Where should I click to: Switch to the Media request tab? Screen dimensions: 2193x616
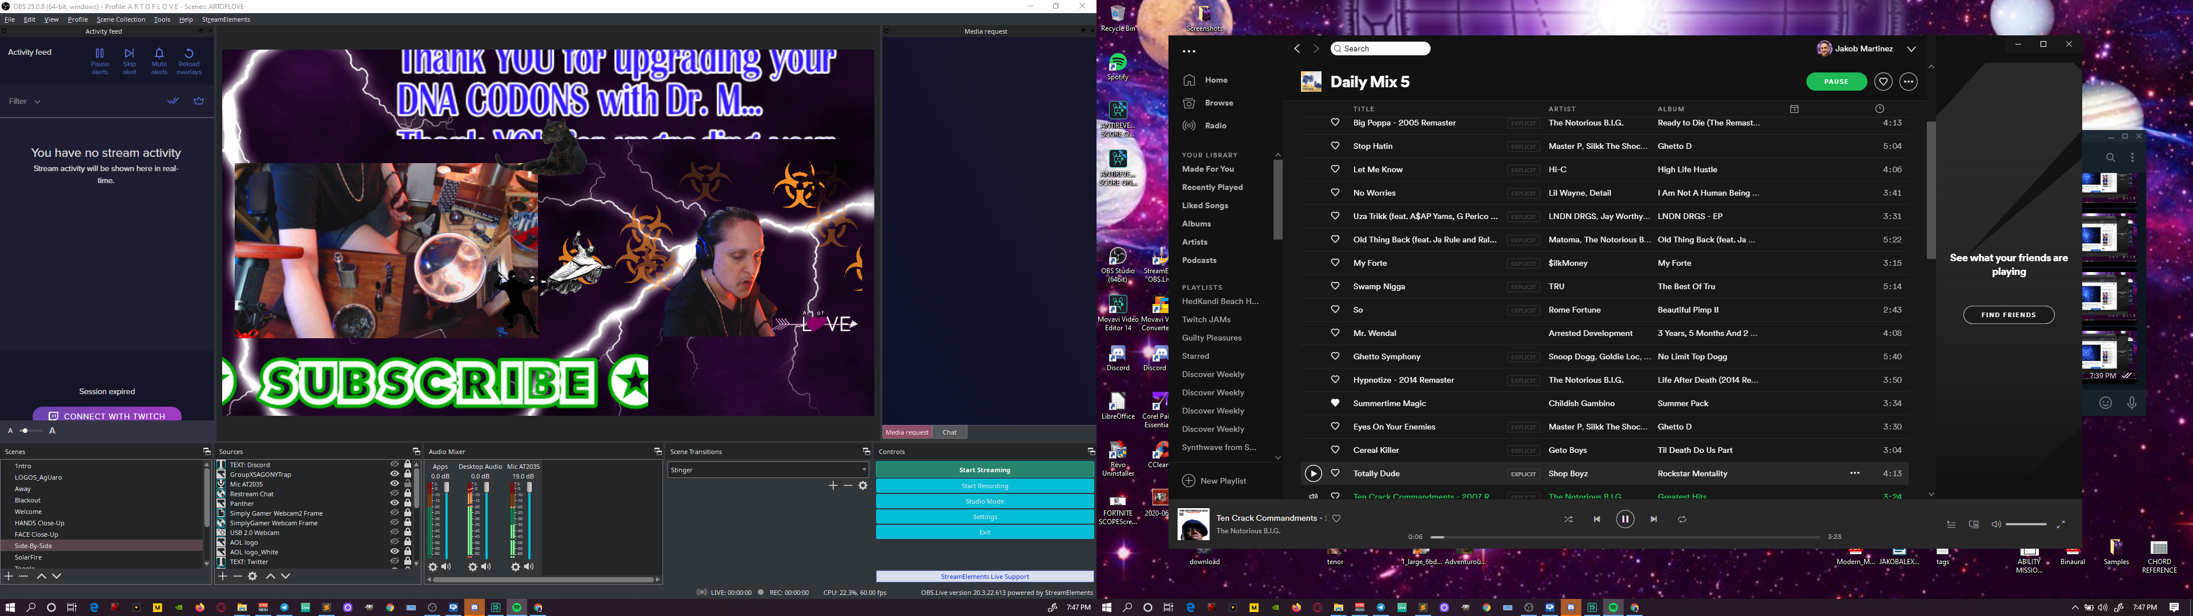(x=907, y=432)
